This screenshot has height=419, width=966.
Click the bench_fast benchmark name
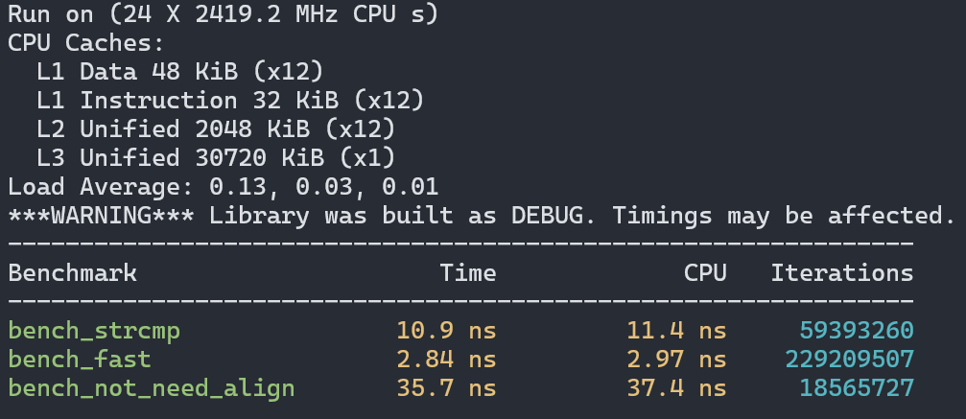pos(80,360)
